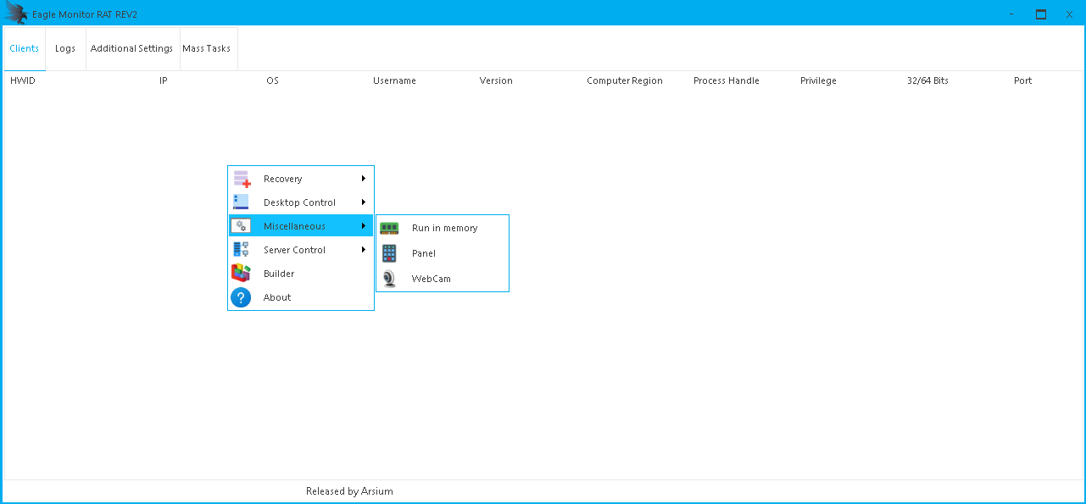The image size is (1086, 504).
Task: Expand the Desktop Control submenu arrow
Action: (364, 202)
